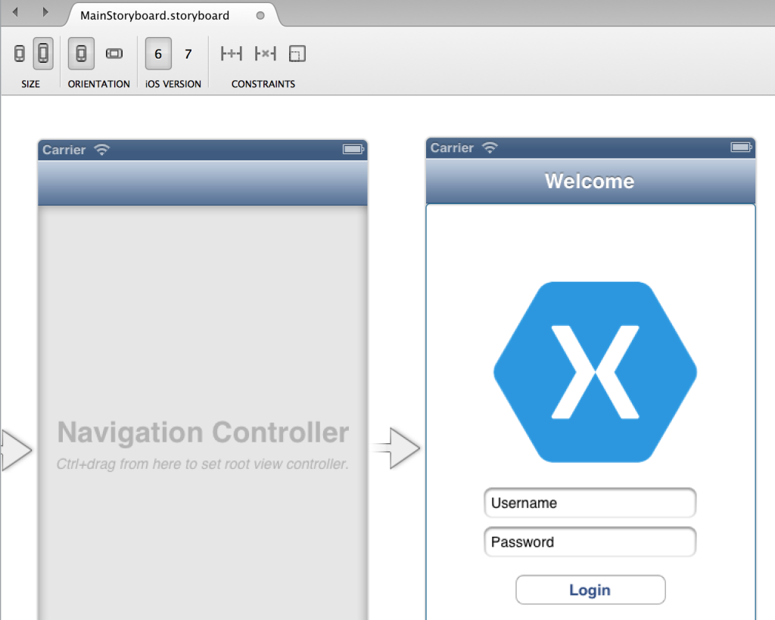Image resolution: width=775 pixels, height=620 pixels.
Task: Click the frame-to-constraints icon
Action: coord(297,54)
